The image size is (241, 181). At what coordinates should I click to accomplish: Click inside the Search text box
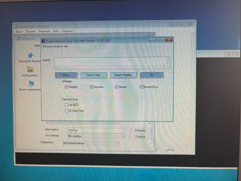click(x=111, y=62)
